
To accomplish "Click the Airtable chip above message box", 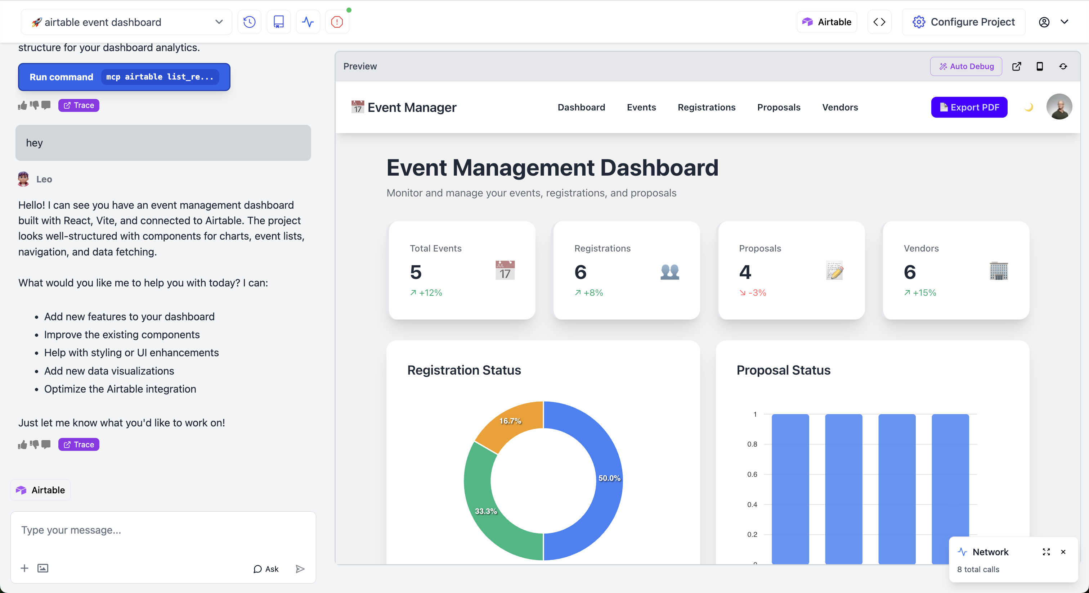I will pos(40,490).
